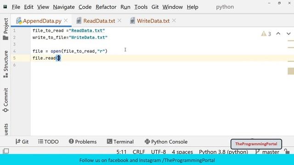Click the editor scrollbar thumb
This screenshot has width=294, height=165.
(x=291, y=71)
